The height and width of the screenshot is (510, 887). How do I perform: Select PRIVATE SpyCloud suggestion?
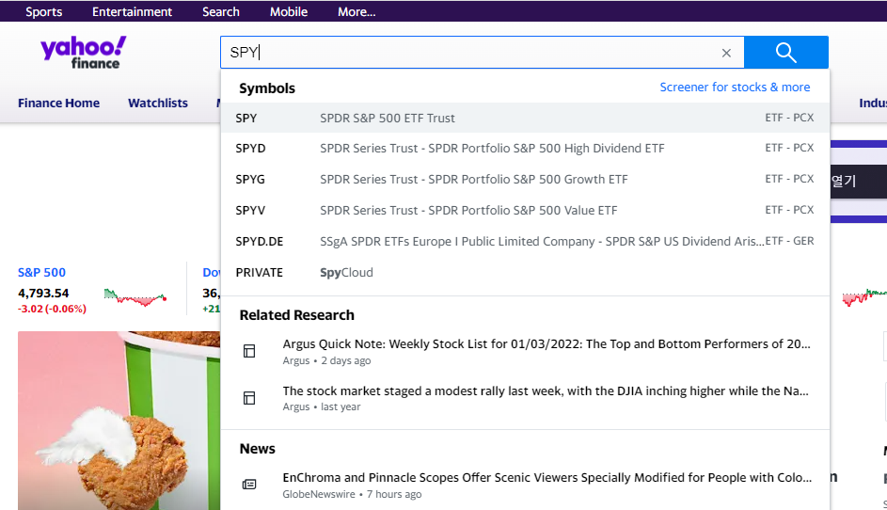[525, 272]
